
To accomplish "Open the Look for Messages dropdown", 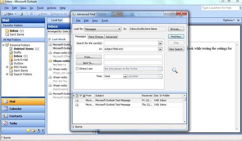I will (119, 29).
